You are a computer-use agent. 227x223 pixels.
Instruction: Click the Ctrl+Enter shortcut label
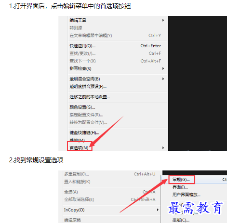click(x=151, y=46)
